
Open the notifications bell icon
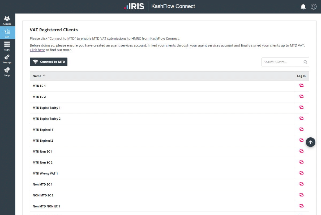pos(303,7)
